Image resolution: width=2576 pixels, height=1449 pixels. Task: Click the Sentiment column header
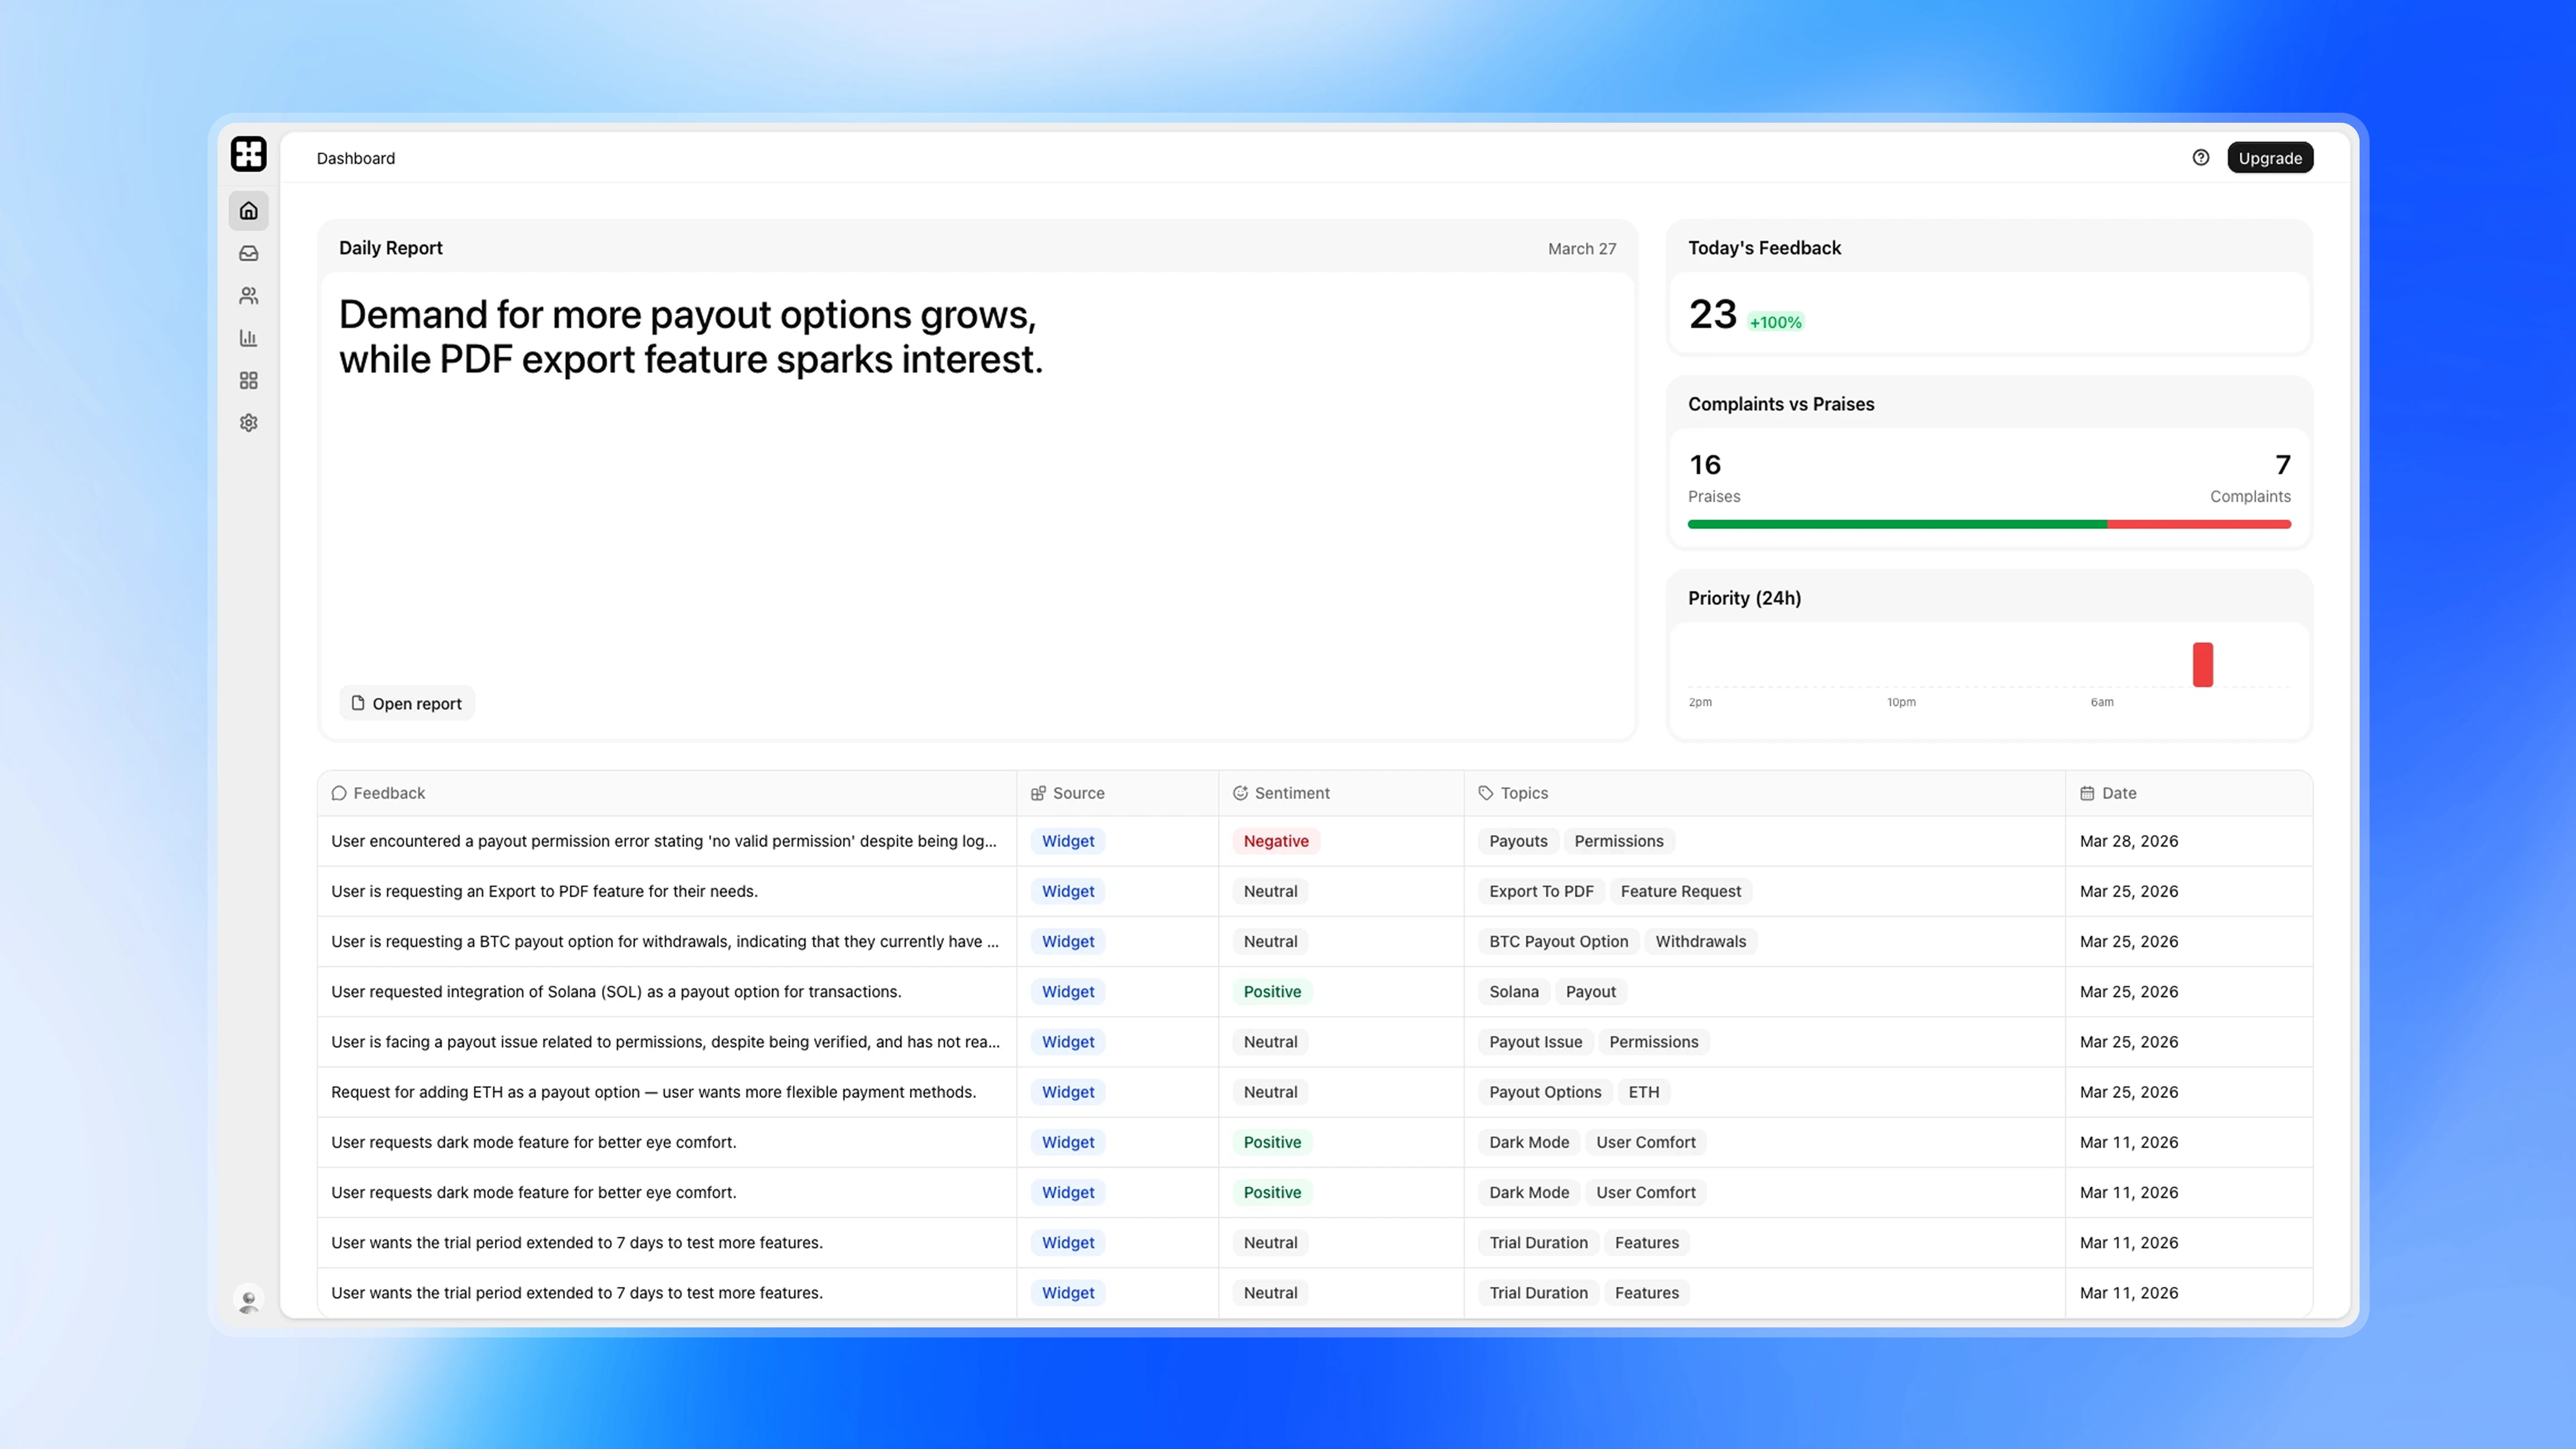pyautogui.click(x=1291, y=793)
